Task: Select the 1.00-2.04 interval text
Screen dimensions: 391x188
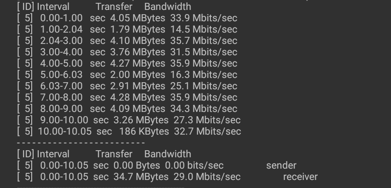Action: (61, 29)
